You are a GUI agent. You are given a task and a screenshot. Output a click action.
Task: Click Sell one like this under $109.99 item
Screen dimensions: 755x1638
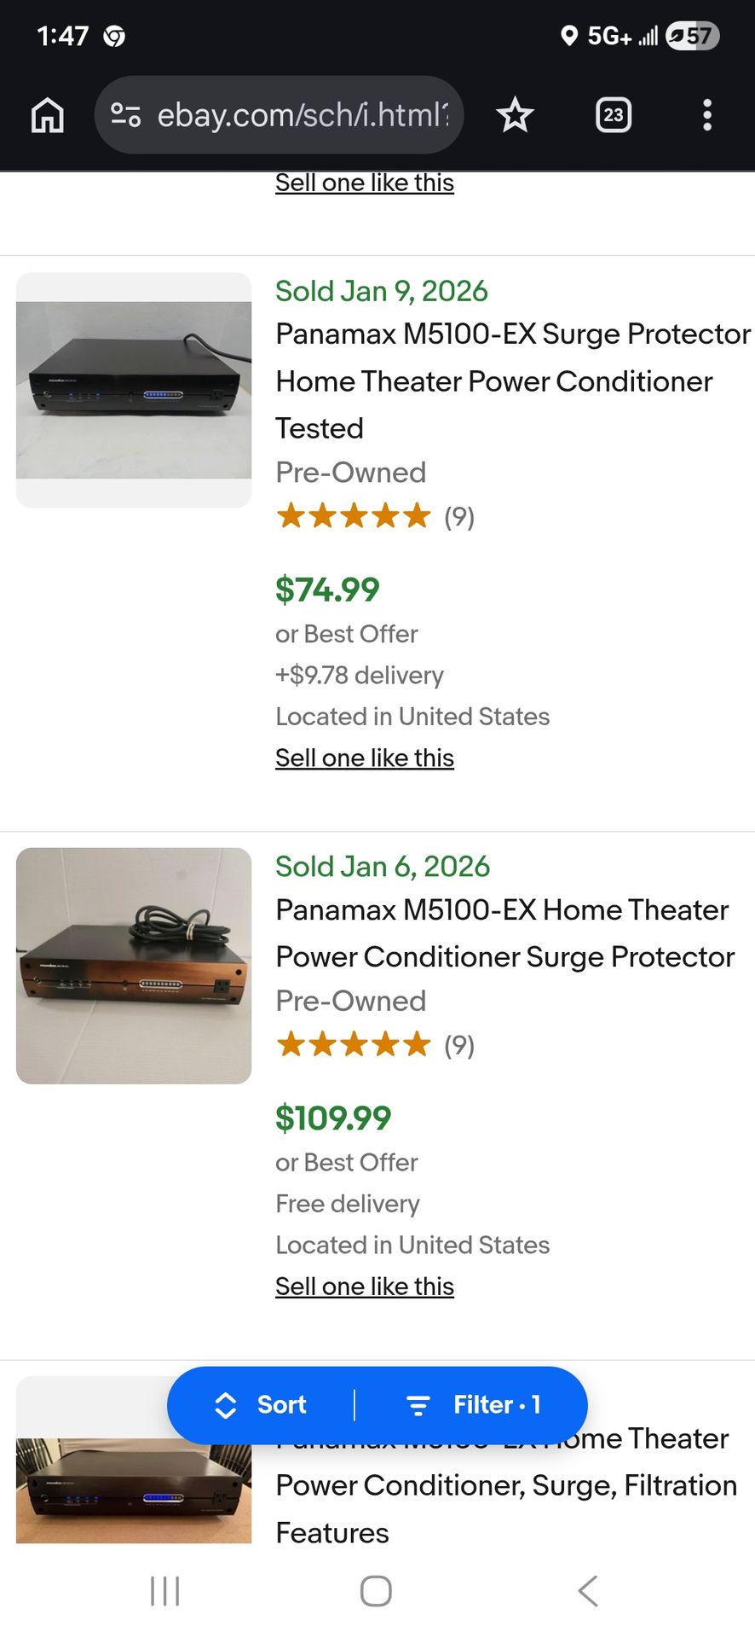365,1286
